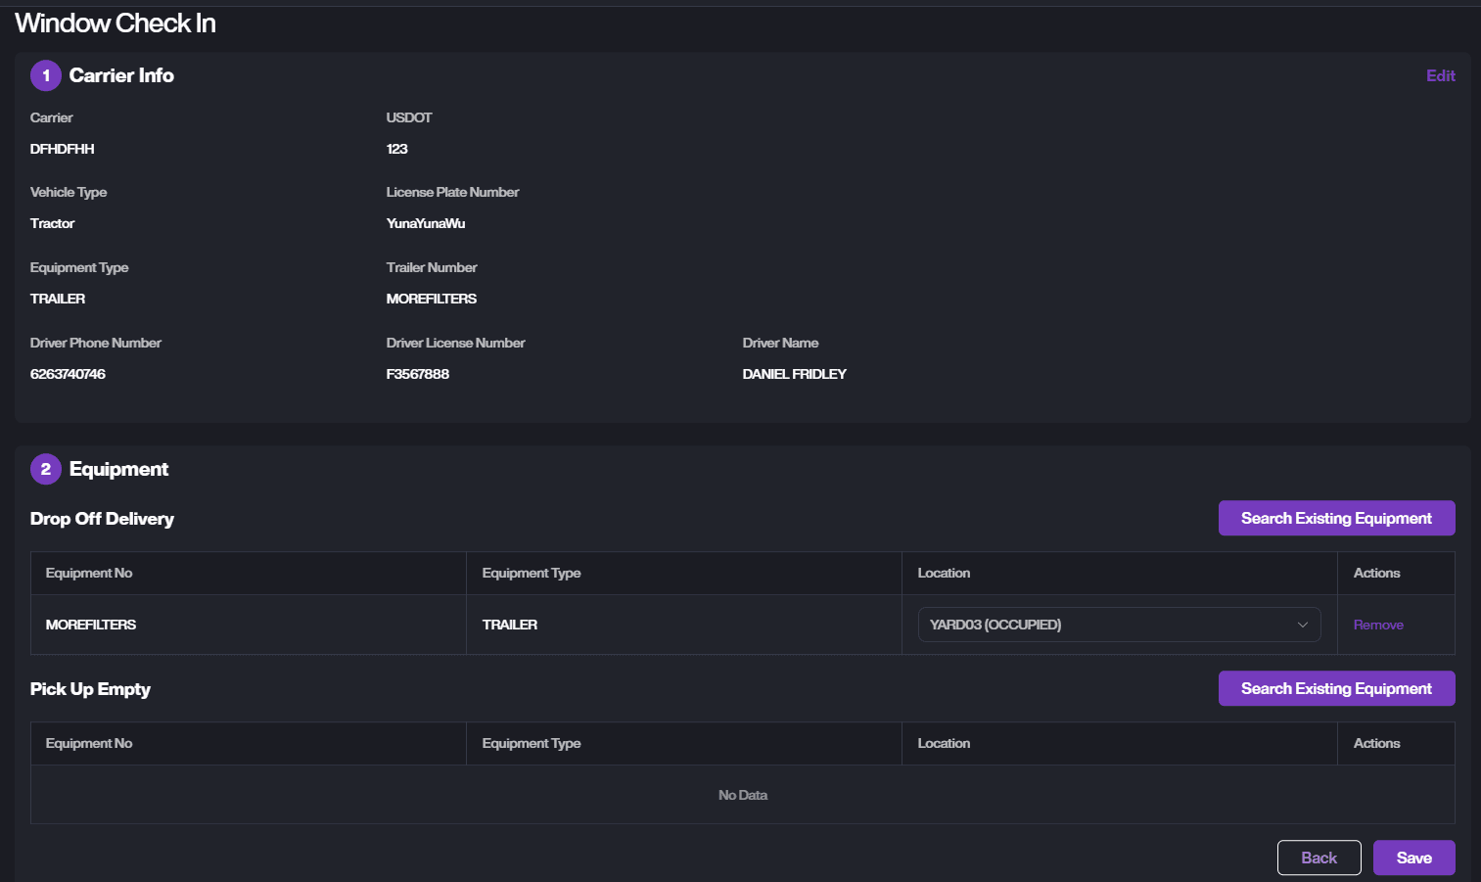
Task: Click Location header in Drop Off table
Action: click(944, 573)
